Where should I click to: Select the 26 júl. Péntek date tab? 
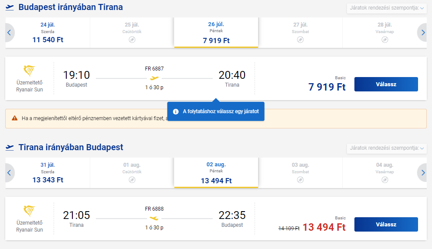(x=216, y=33)
